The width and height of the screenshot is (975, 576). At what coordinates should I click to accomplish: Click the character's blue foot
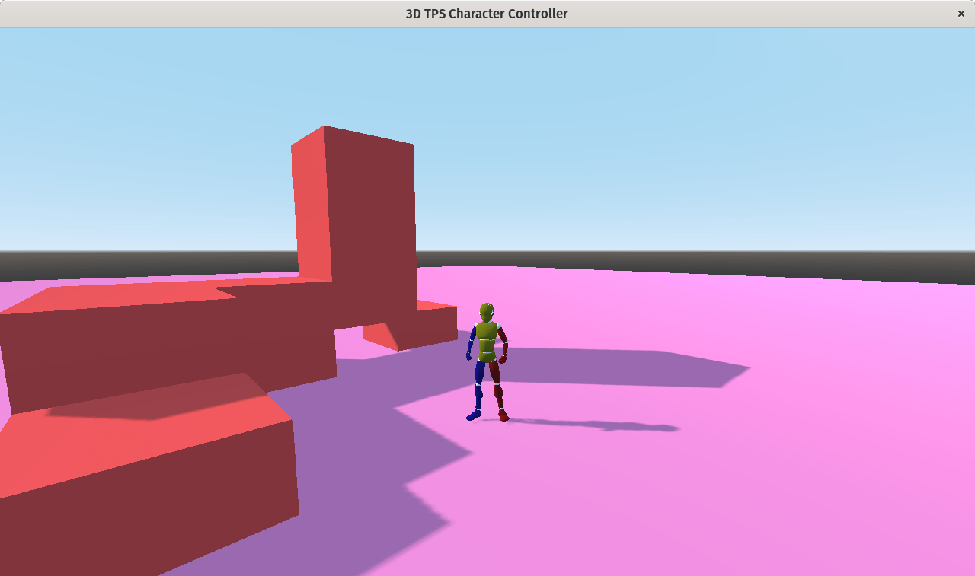[474, 415]
